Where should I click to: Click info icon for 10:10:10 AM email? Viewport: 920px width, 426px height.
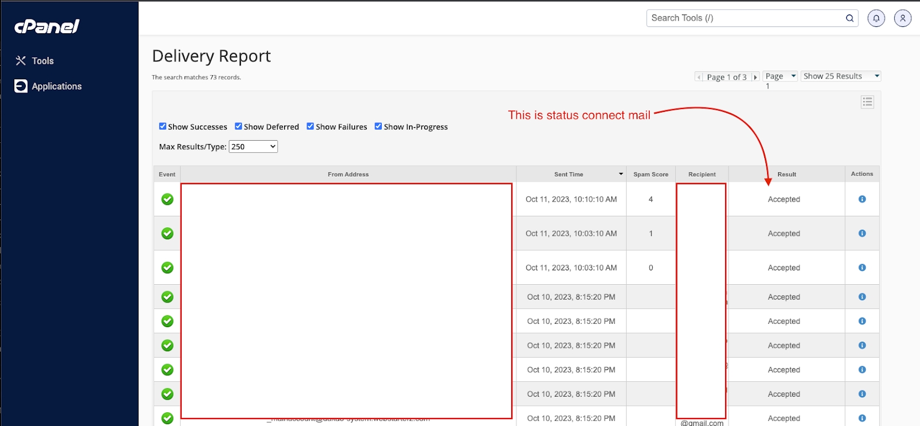pos(861,199)
